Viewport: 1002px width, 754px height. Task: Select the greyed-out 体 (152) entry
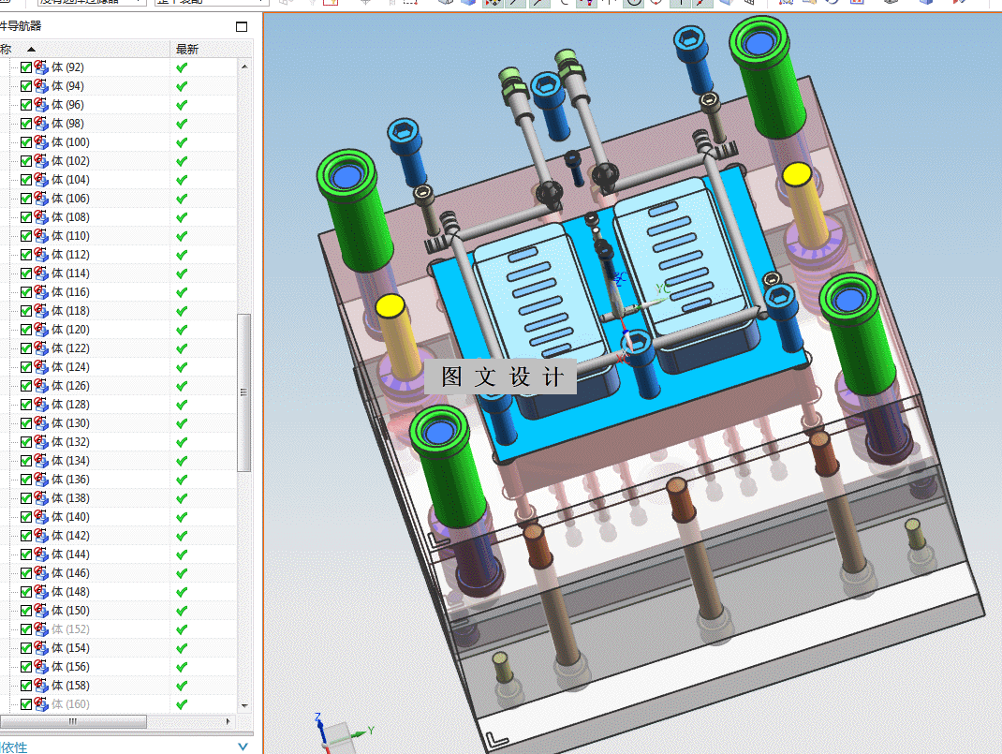coord(70,629)
